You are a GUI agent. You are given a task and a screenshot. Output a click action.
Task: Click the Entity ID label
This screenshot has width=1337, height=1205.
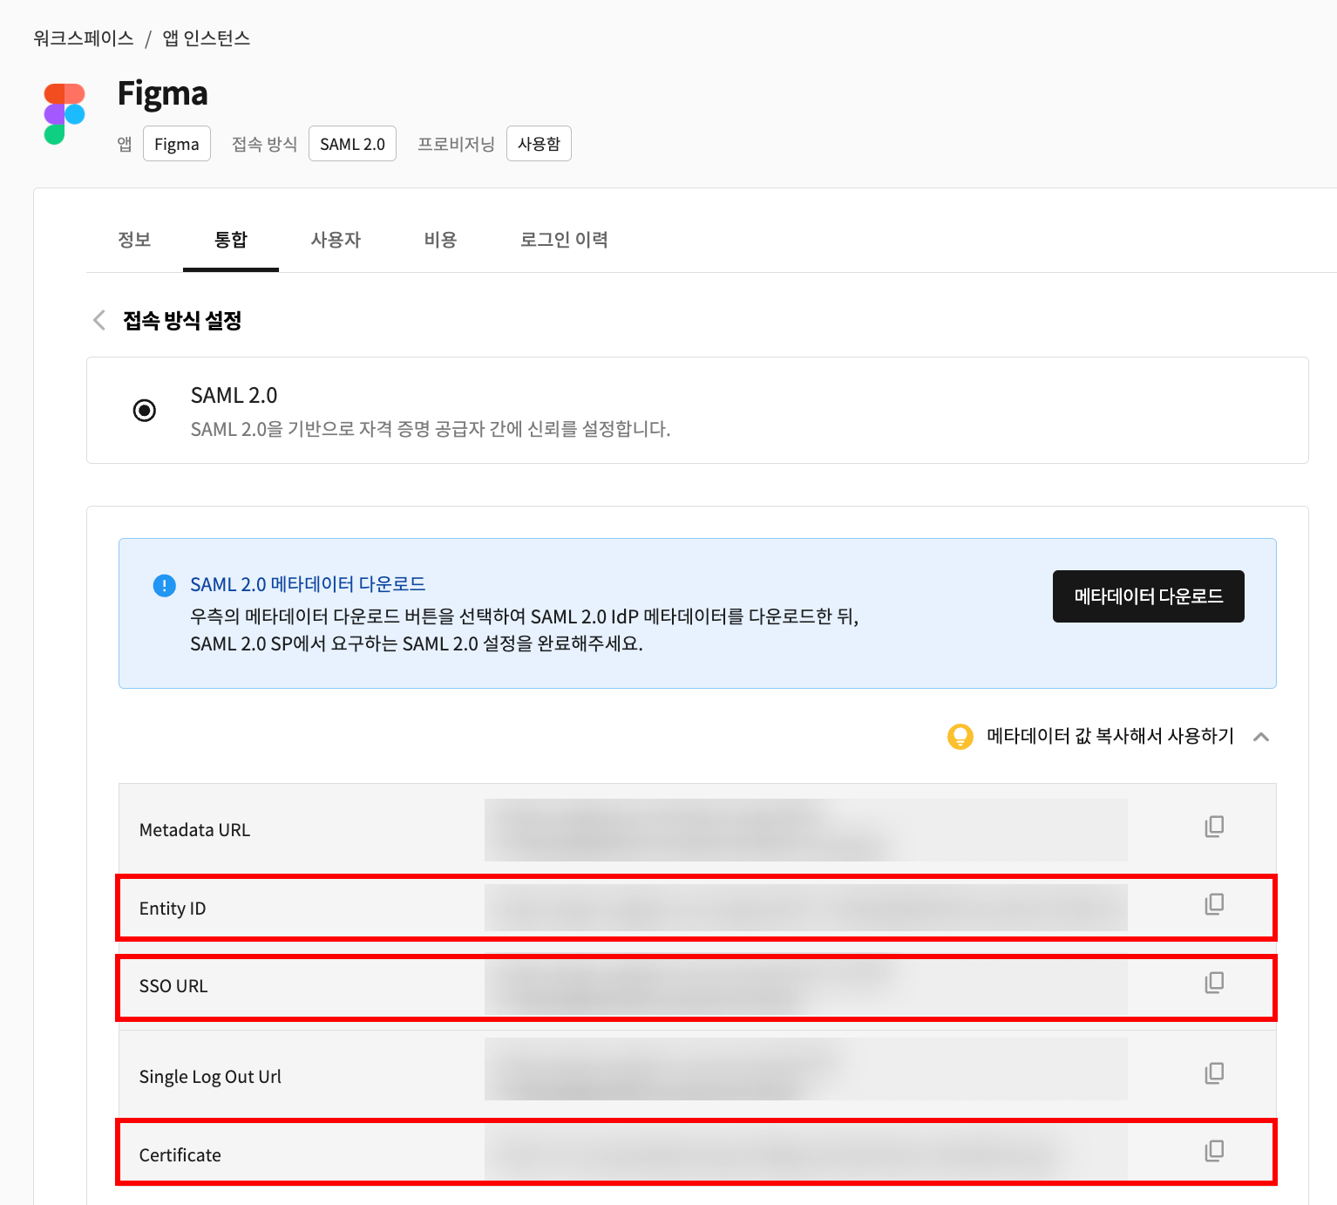click(x=173, y=909)
